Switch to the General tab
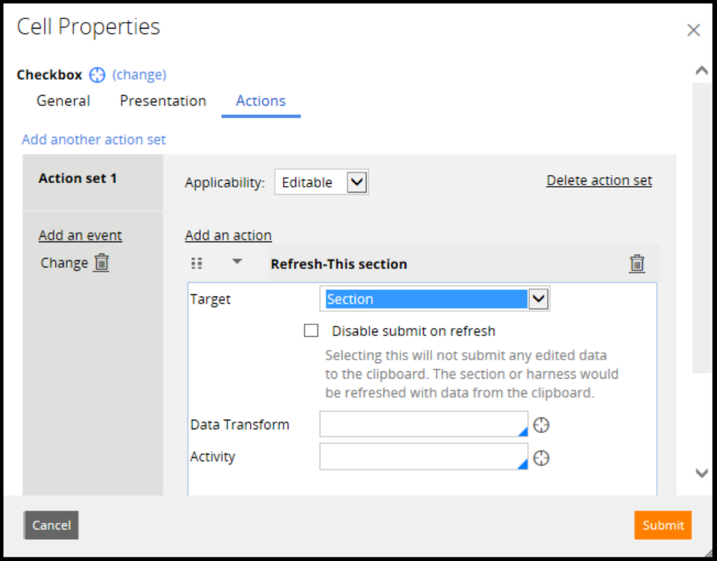The height and width of the screenshot is (561, 717). (64, 101)
